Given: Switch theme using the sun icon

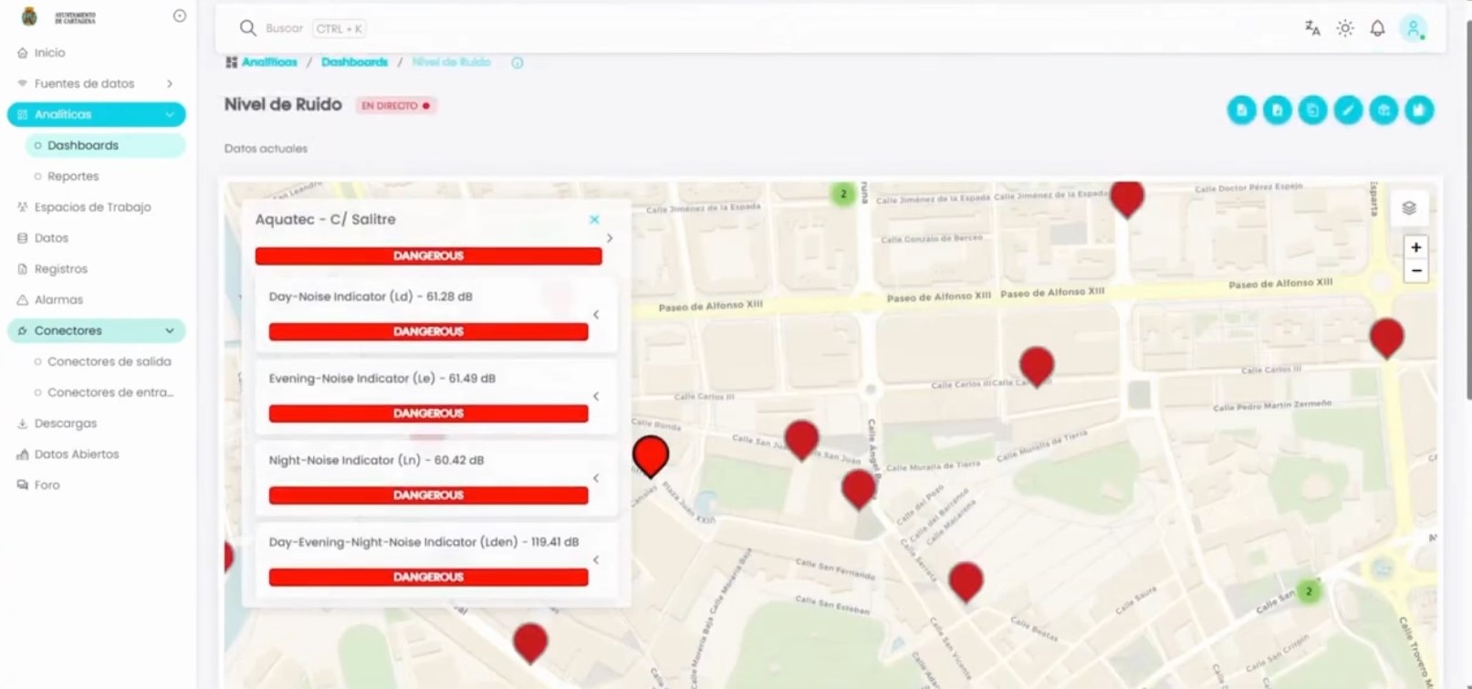Looking at the screenshot, I should click(x=1345, y=28).
